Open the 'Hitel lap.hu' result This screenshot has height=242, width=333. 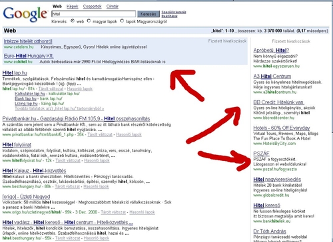[15, 73]
